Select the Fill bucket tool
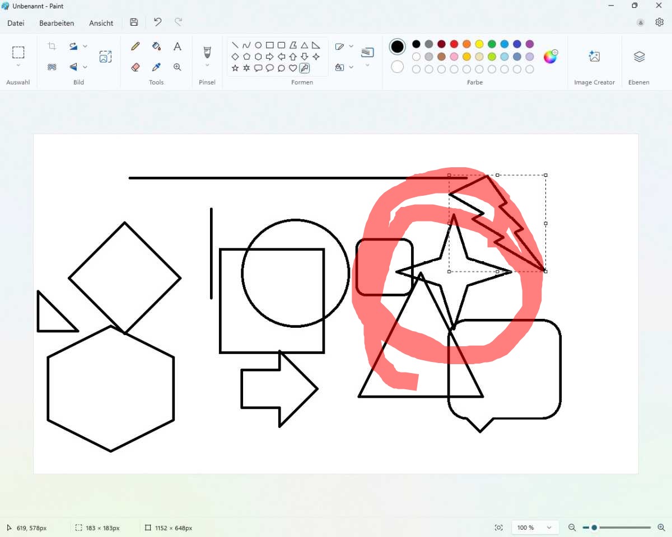Image resolution: width=672 pixels, height=537 pixels. tap(156, 46)
